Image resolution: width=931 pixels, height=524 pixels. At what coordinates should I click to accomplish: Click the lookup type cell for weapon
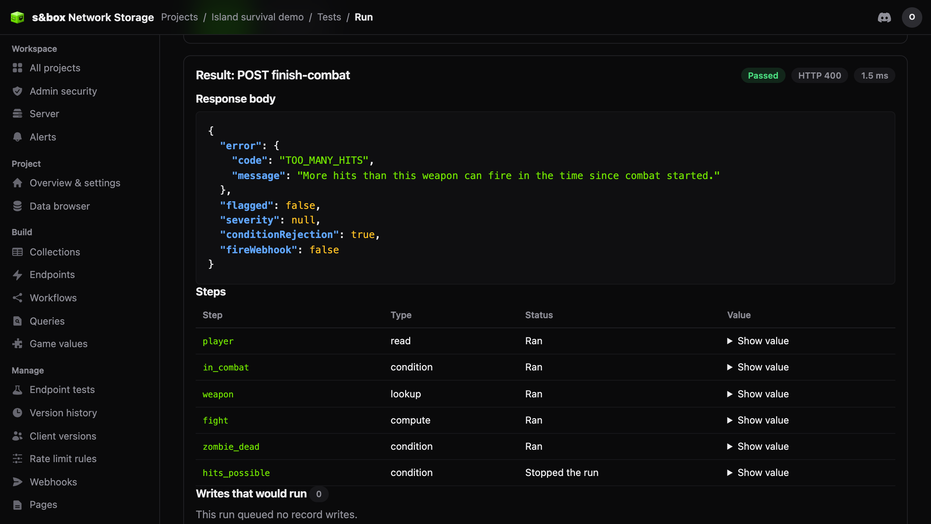pyautogui.click(x=406, y=394)
